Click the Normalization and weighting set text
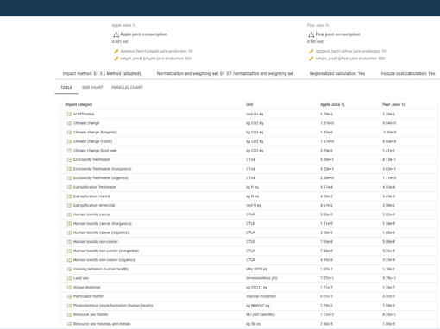The height and width of the screenshot is (329, 440). [225, 74]
